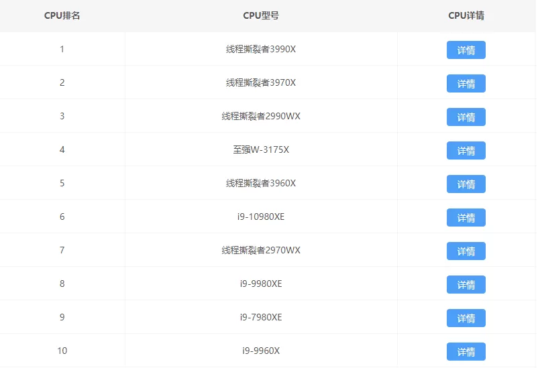
Task: Select the 线程撕裂者2990WX model cell
Action: pyautogui.click(x=261, y=116)
